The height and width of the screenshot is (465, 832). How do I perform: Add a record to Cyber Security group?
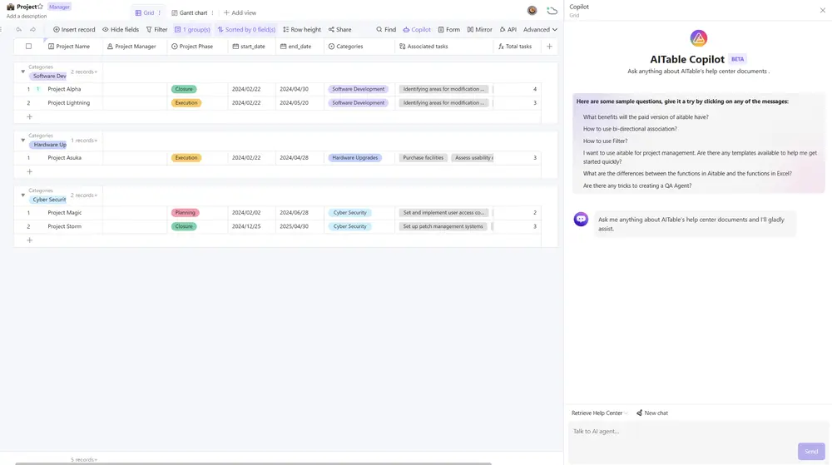click(30, 240)
